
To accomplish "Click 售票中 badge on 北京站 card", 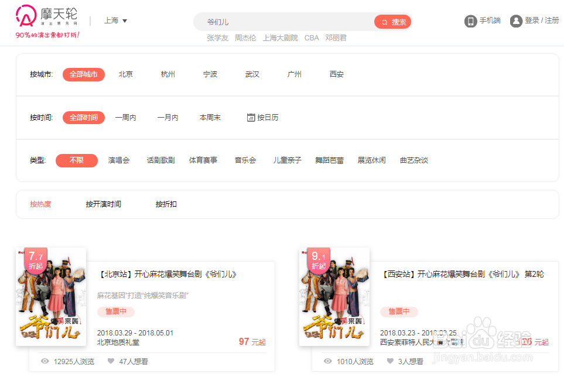I will [x=116, y=311].
